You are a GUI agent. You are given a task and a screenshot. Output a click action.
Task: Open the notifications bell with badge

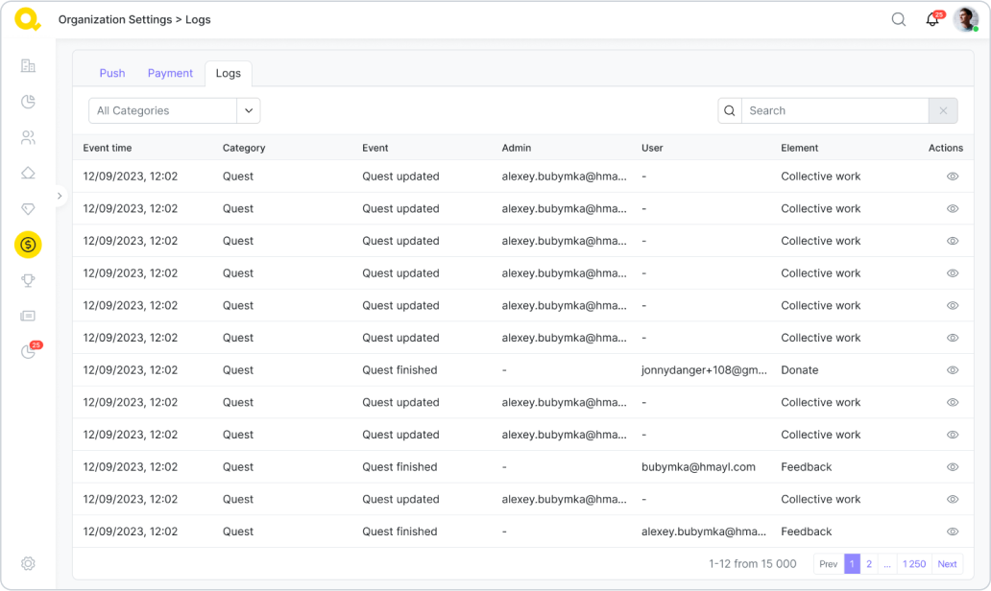(x=931, y=19)
